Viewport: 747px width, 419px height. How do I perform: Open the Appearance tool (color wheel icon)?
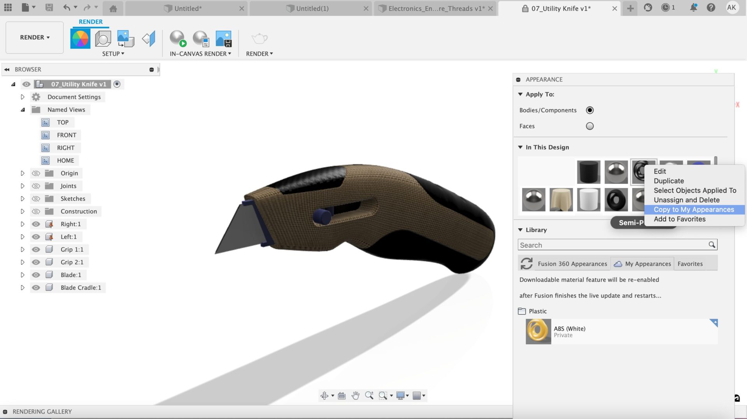pyautogui.click(x=80, y=38)
